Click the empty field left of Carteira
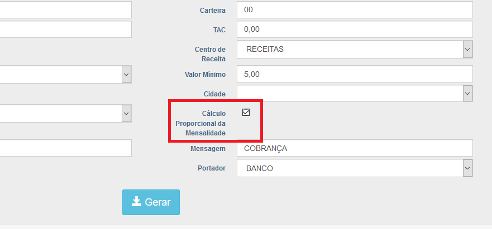 pos(65,10)
